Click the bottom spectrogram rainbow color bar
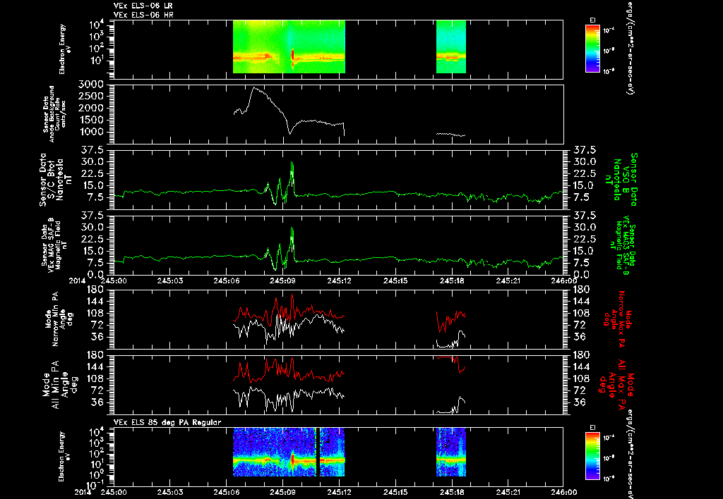This screenshot has width=723, height=499. click(x=592, y=457)
